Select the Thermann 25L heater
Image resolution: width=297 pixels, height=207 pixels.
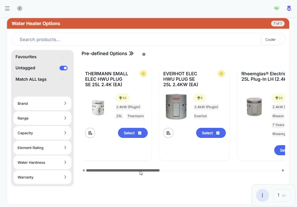133,133
